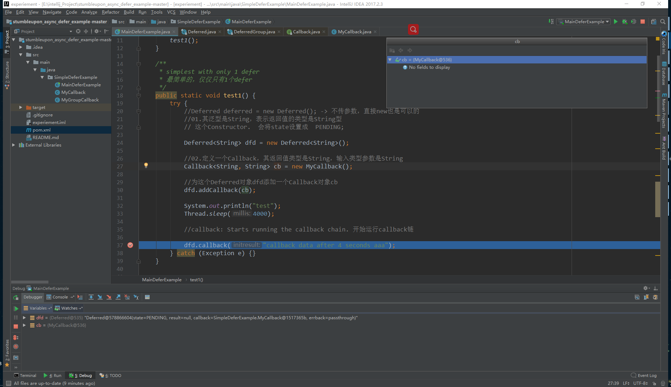671x387 pixels.
Task: Click the Step Into debugger icon
Action: tap(100, 297)
